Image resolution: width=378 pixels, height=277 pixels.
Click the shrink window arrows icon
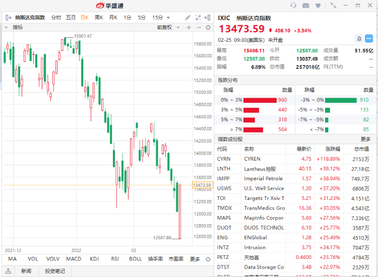pos(333,6)
